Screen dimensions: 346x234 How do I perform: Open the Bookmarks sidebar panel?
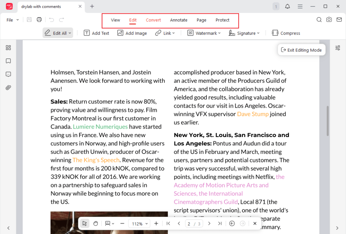[x=8, y=61]
